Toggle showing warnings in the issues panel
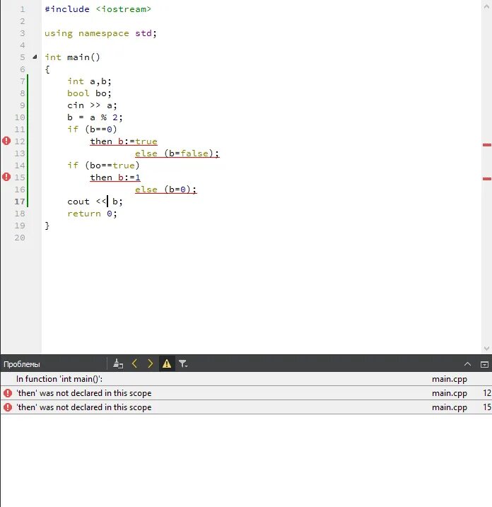 pos(167,363)
